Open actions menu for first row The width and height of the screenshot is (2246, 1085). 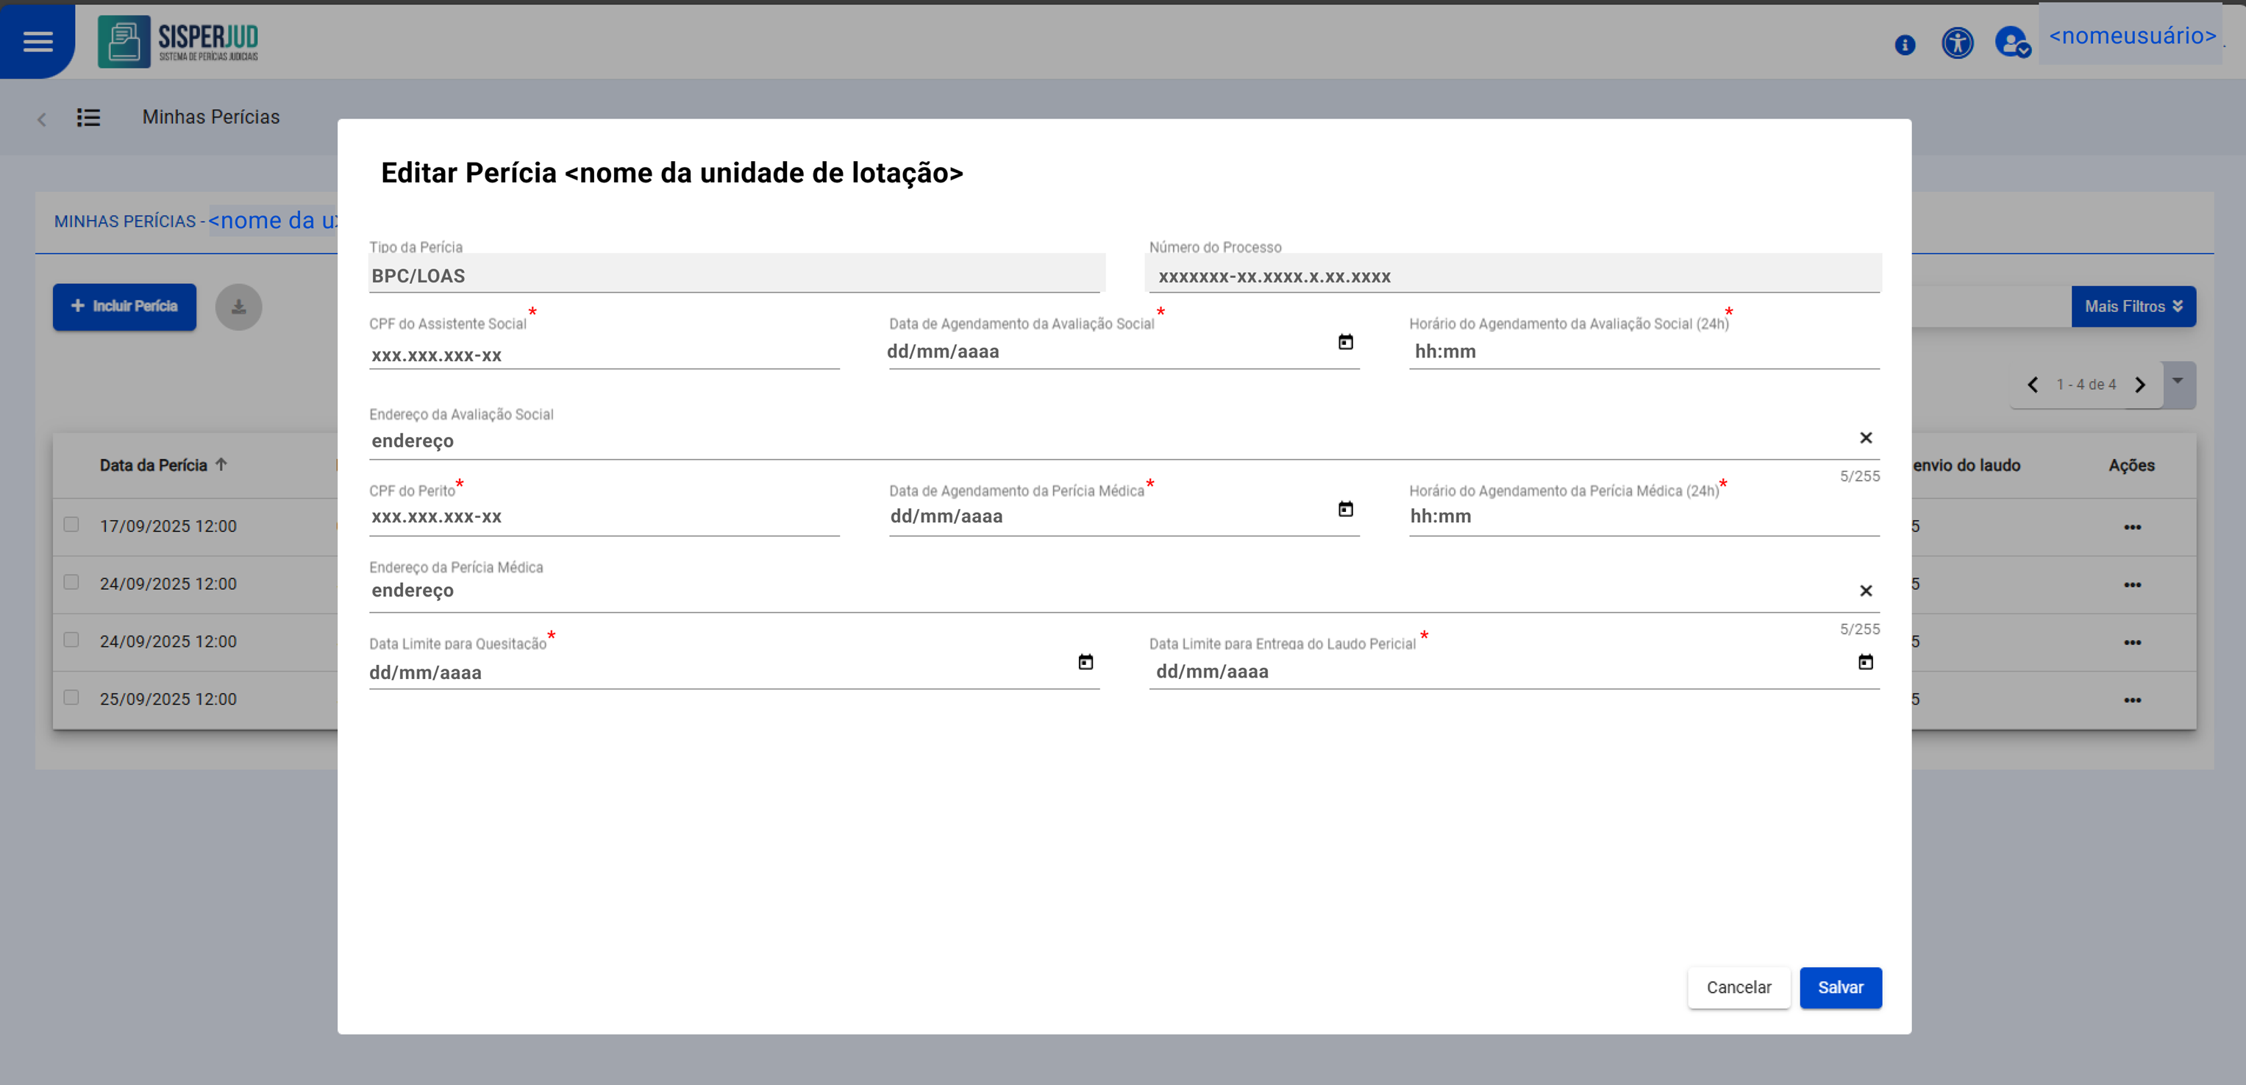[x=2132, y=527]
